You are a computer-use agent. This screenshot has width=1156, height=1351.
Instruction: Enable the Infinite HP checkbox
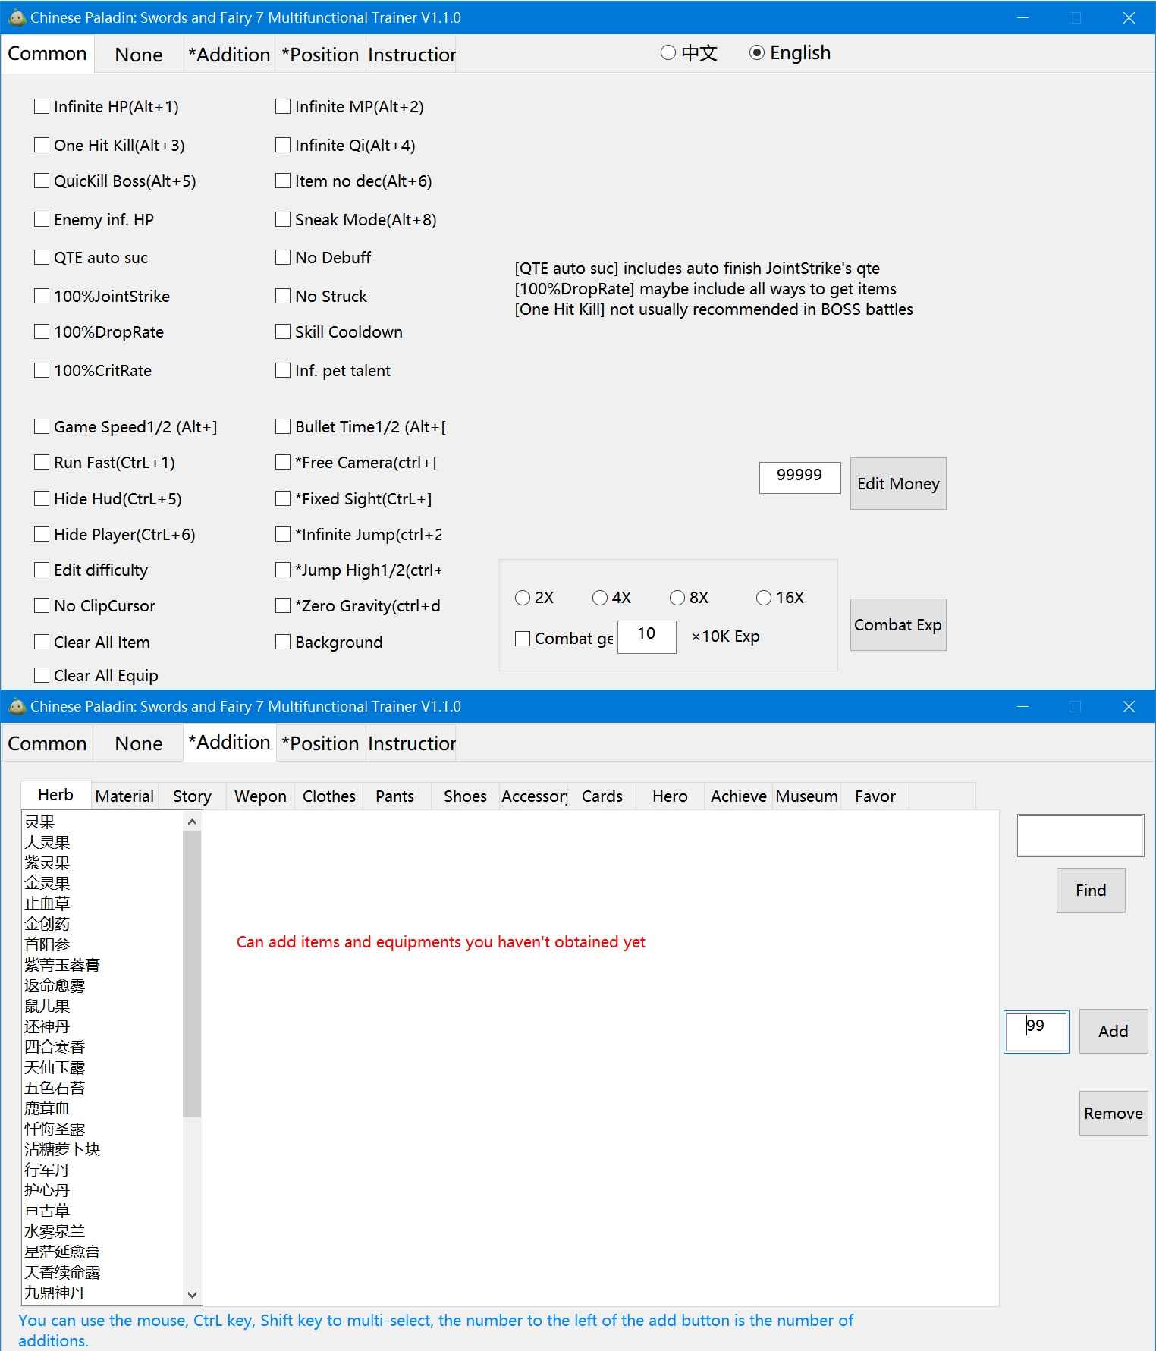point(42,107)
